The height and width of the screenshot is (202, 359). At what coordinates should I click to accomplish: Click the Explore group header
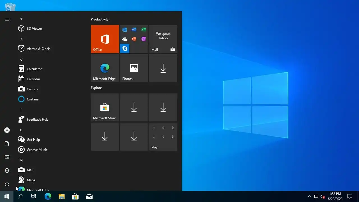[x=96, y=88]
